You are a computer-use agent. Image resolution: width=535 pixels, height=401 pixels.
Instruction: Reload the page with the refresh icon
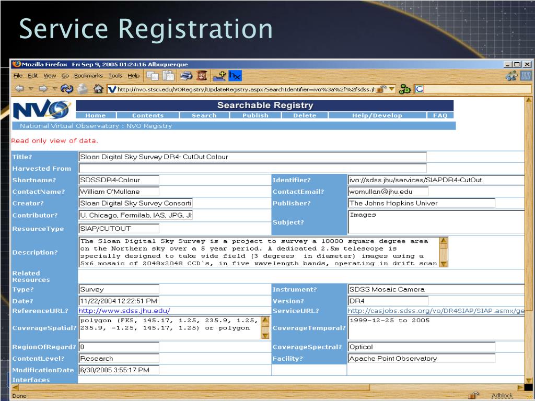click(x=67, y=89)
